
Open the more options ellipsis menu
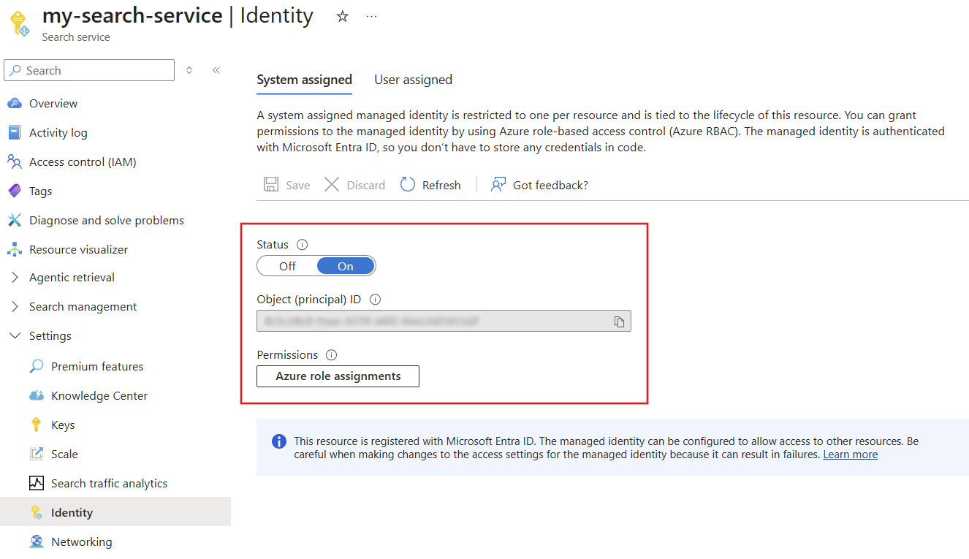point(371,15)
